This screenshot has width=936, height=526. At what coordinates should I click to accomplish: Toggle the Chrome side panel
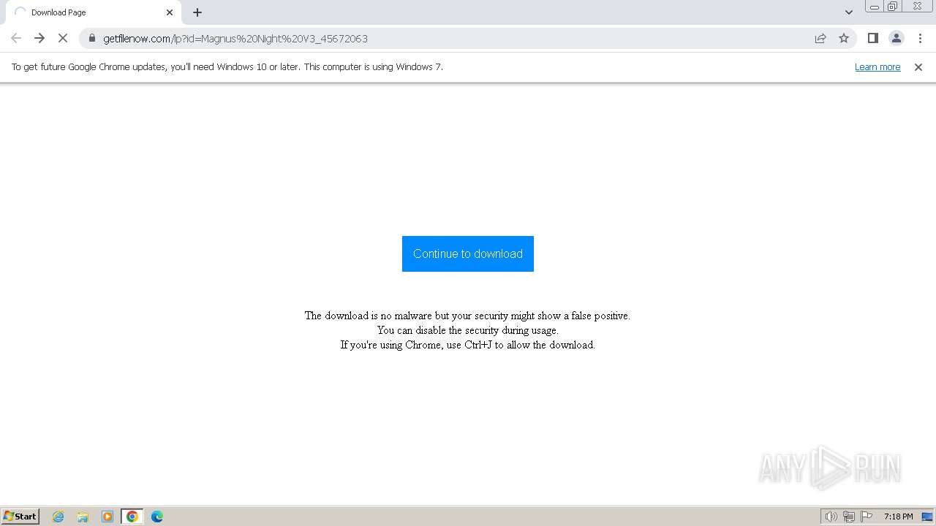[x=872, y=38]
